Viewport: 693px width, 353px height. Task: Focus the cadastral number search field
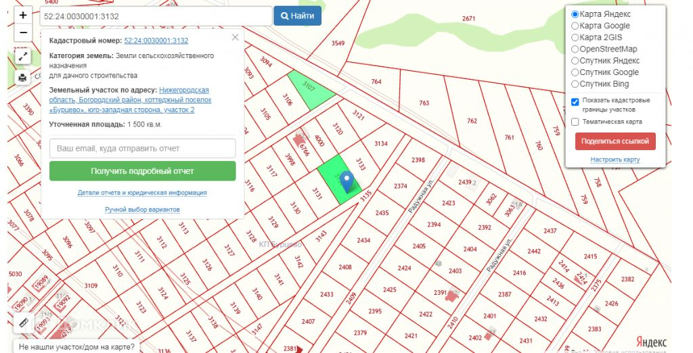coord(156,16)
